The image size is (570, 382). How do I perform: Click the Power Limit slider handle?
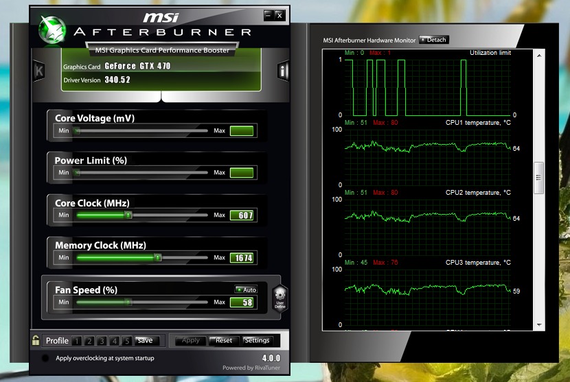click(x=77, y=173)
